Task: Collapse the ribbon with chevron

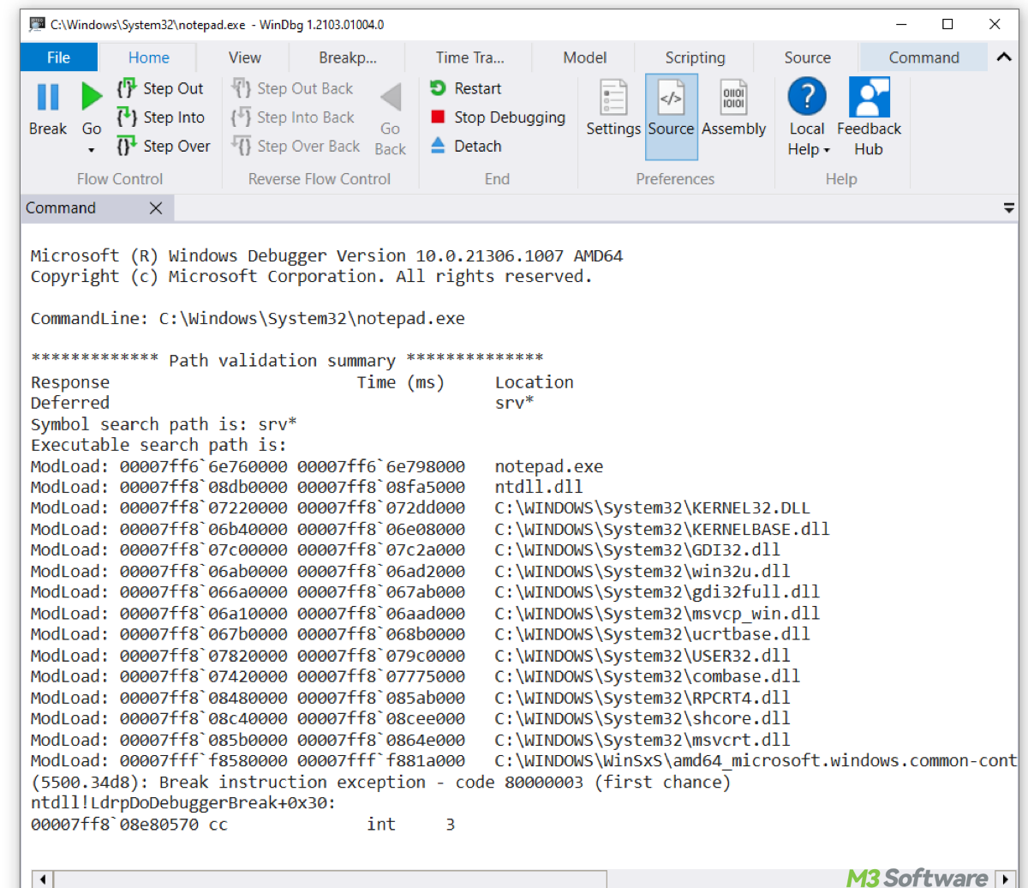Action: 1003,57
